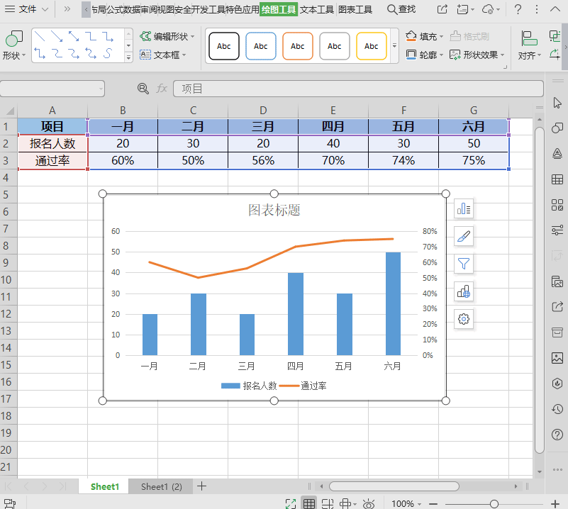Image resolution: width=568 pixels, height=509 pixels.
Task: Switch to the 文本工具 tab
Action: [x=316, y=9]
